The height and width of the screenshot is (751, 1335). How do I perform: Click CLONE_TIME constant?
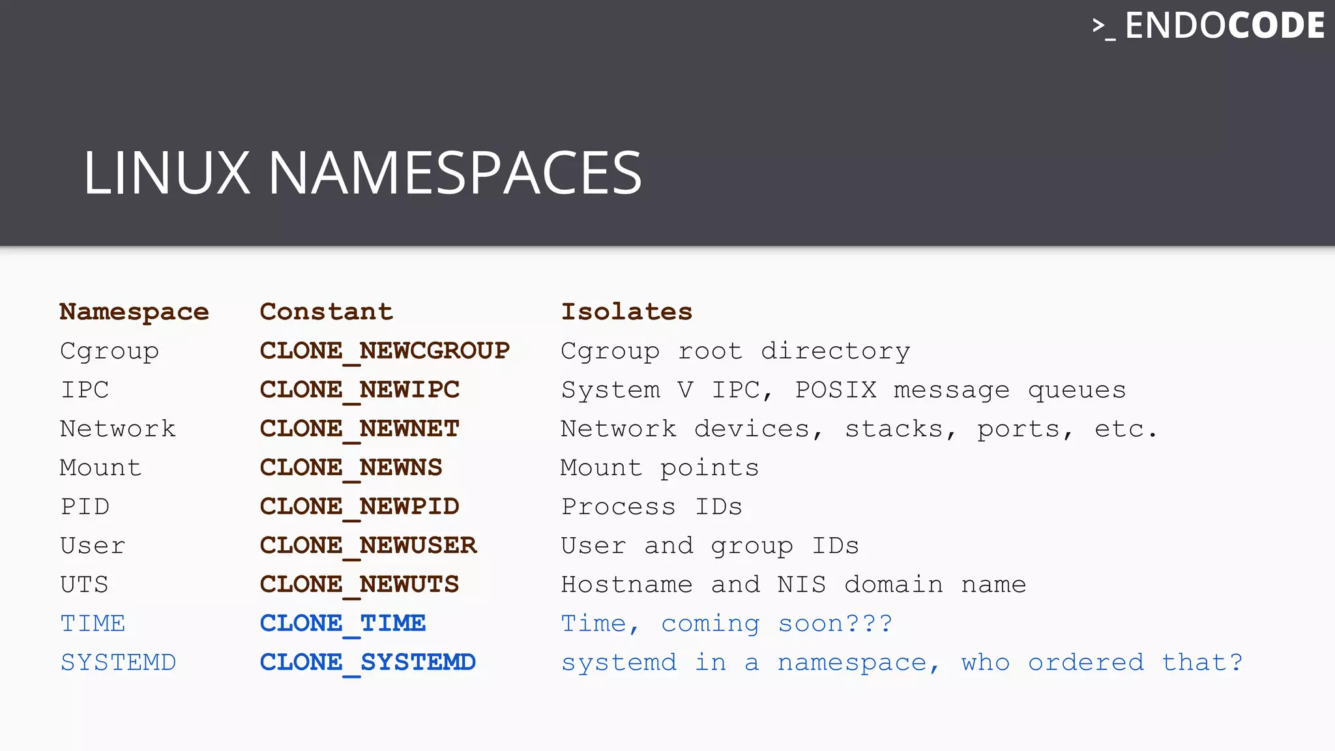point(343,625)
